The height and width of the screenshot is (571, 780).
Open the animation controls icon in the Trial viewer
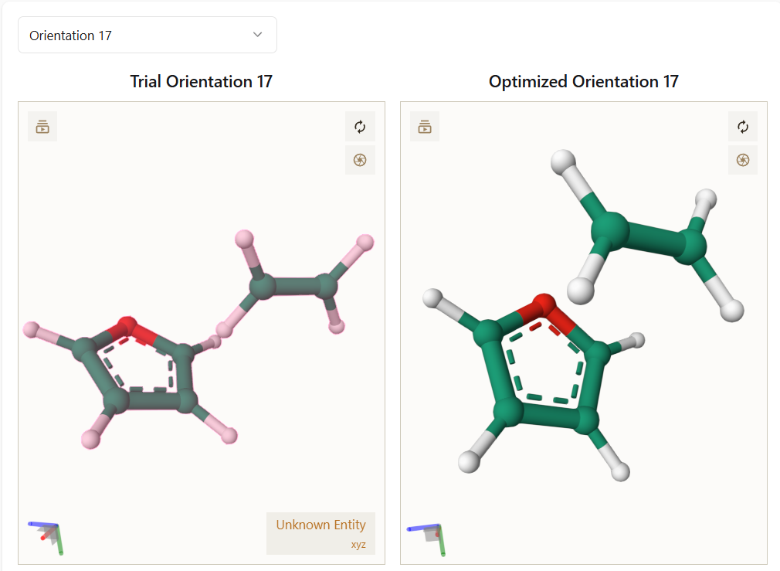point(42,127)
